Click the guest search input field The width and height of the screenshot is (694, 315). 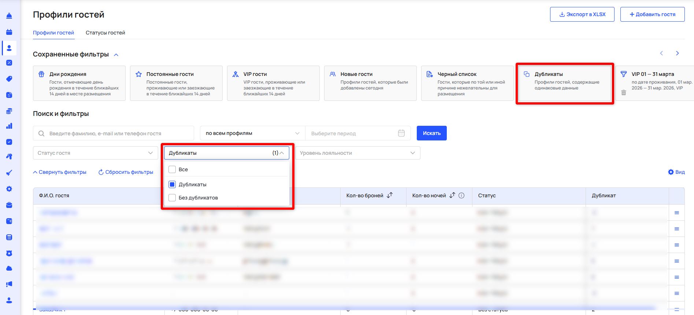coord(117,133)
